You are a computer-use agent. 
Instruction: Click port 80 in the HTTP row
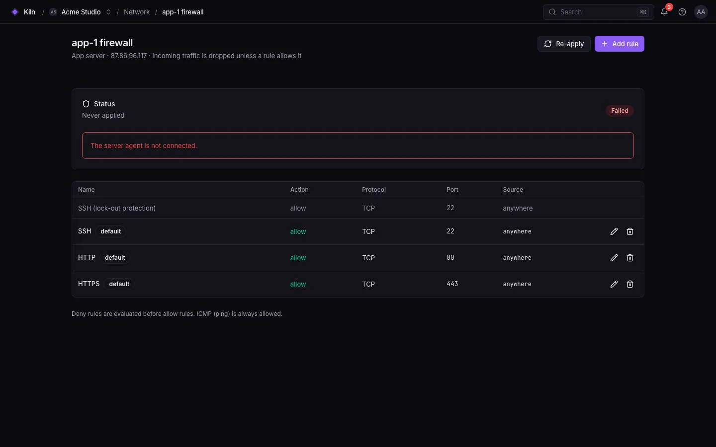click(450, 258)
